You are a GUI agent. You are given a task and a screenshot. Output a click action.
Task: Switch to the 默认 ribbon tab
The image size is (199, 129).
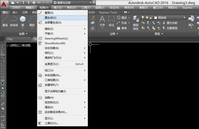coord(5,12)
